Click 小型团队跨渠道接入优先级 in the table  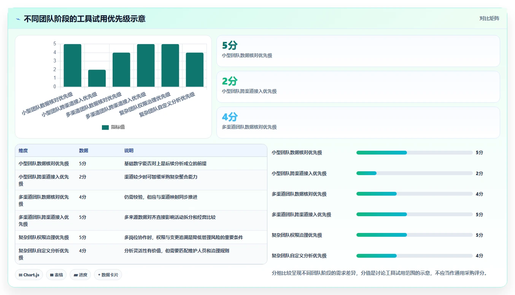pos(44,180)
